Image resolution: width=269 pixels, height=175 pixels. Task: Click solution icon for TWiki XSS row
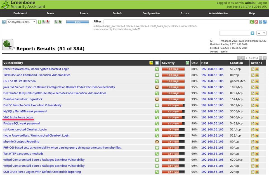157,75
